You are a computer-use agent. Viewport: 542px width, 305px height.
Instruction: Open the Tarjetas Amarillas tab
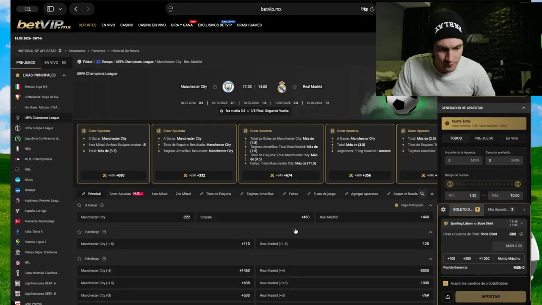(257, 194)
